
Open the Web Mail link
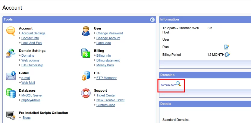click(28, 83)
